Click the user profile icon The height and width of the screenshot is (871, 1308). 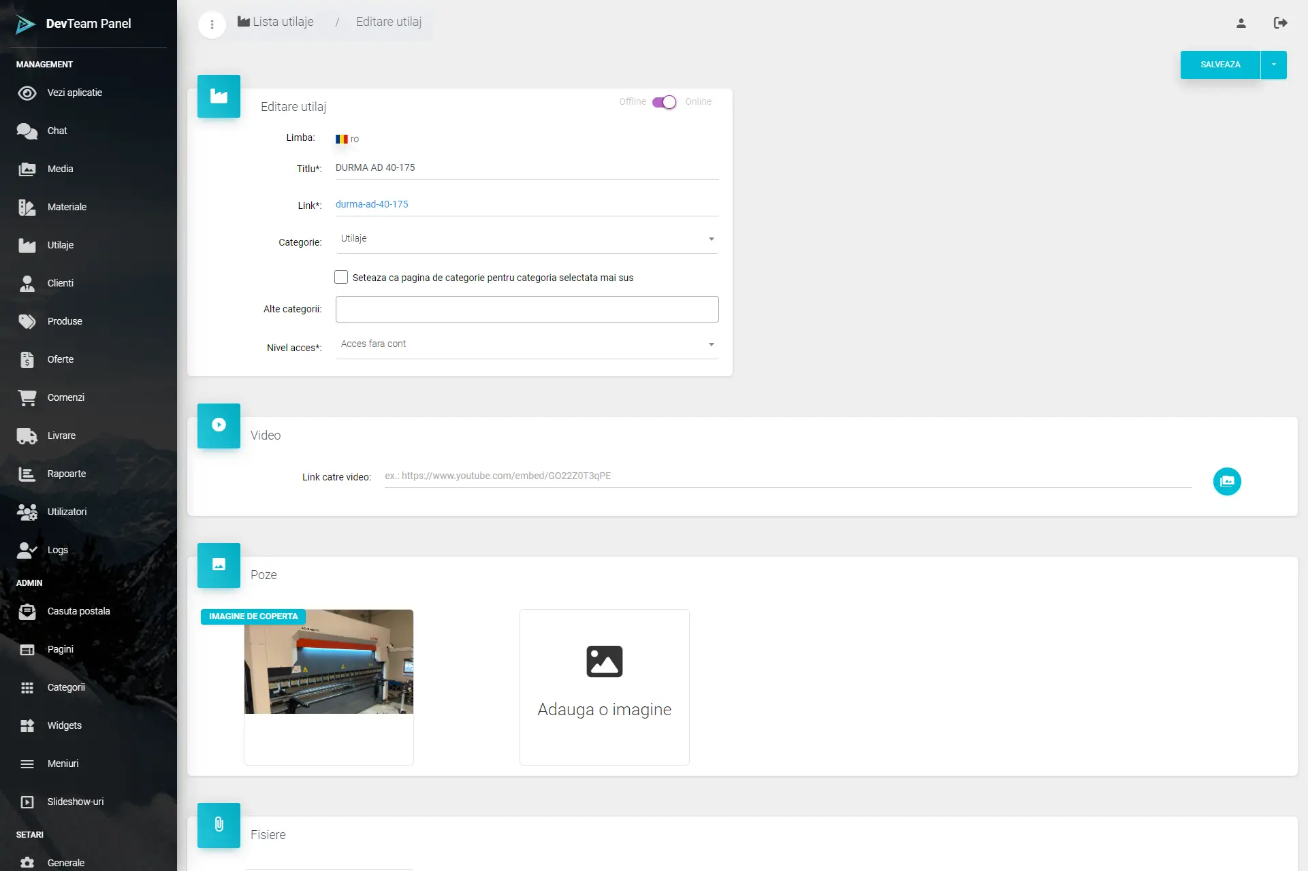click(x=1241, y=23)
